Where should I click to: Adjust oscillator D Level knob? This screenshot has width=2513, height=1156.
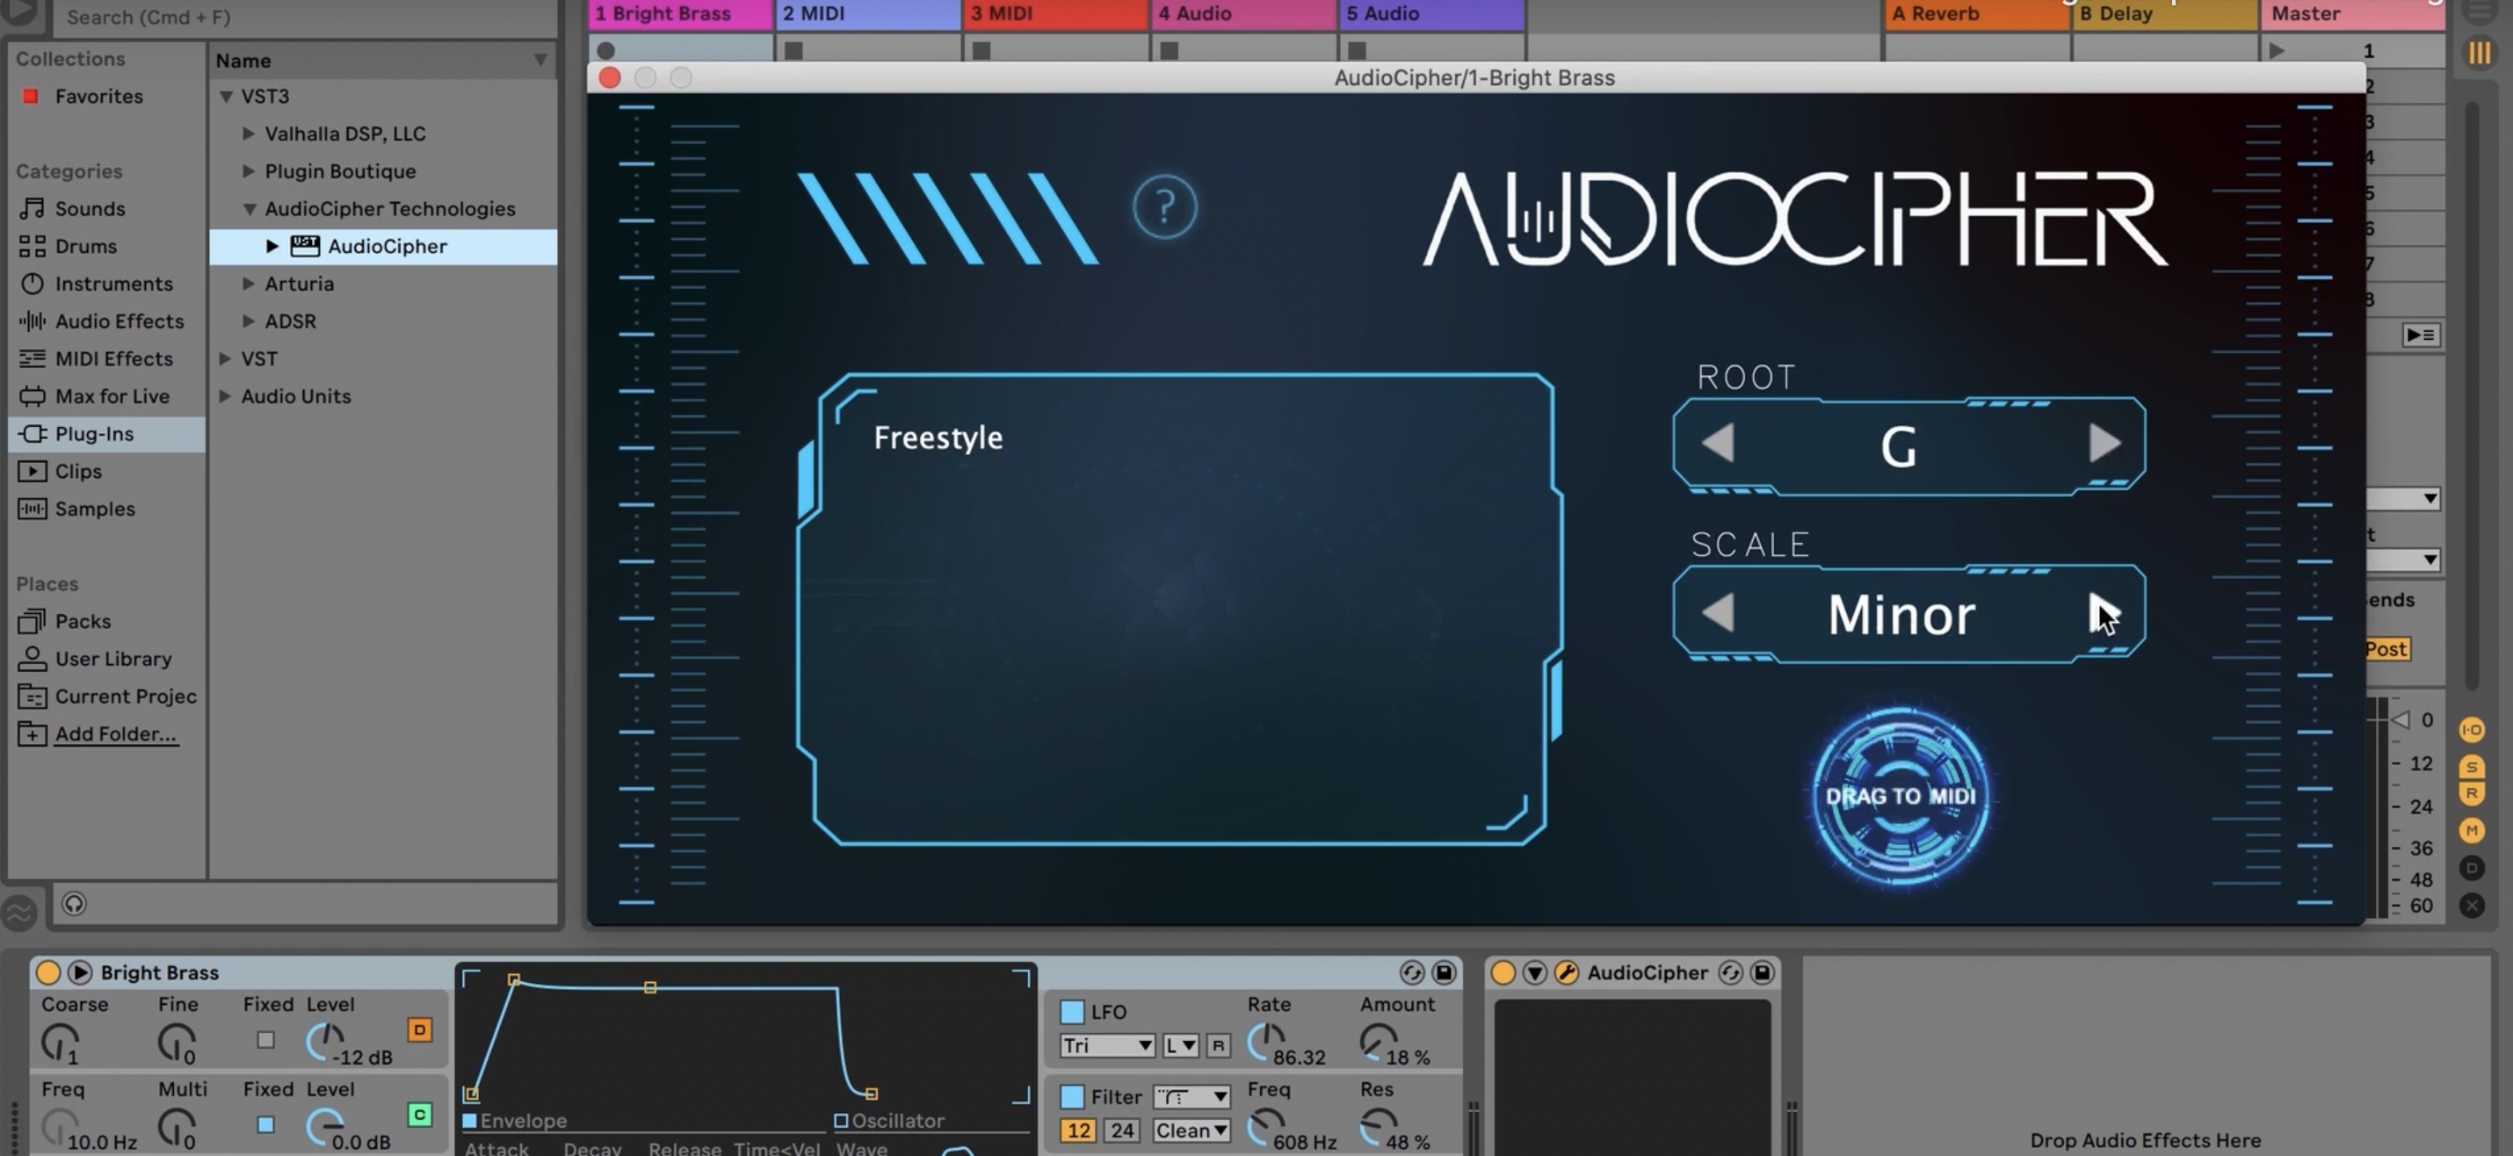325,1042
